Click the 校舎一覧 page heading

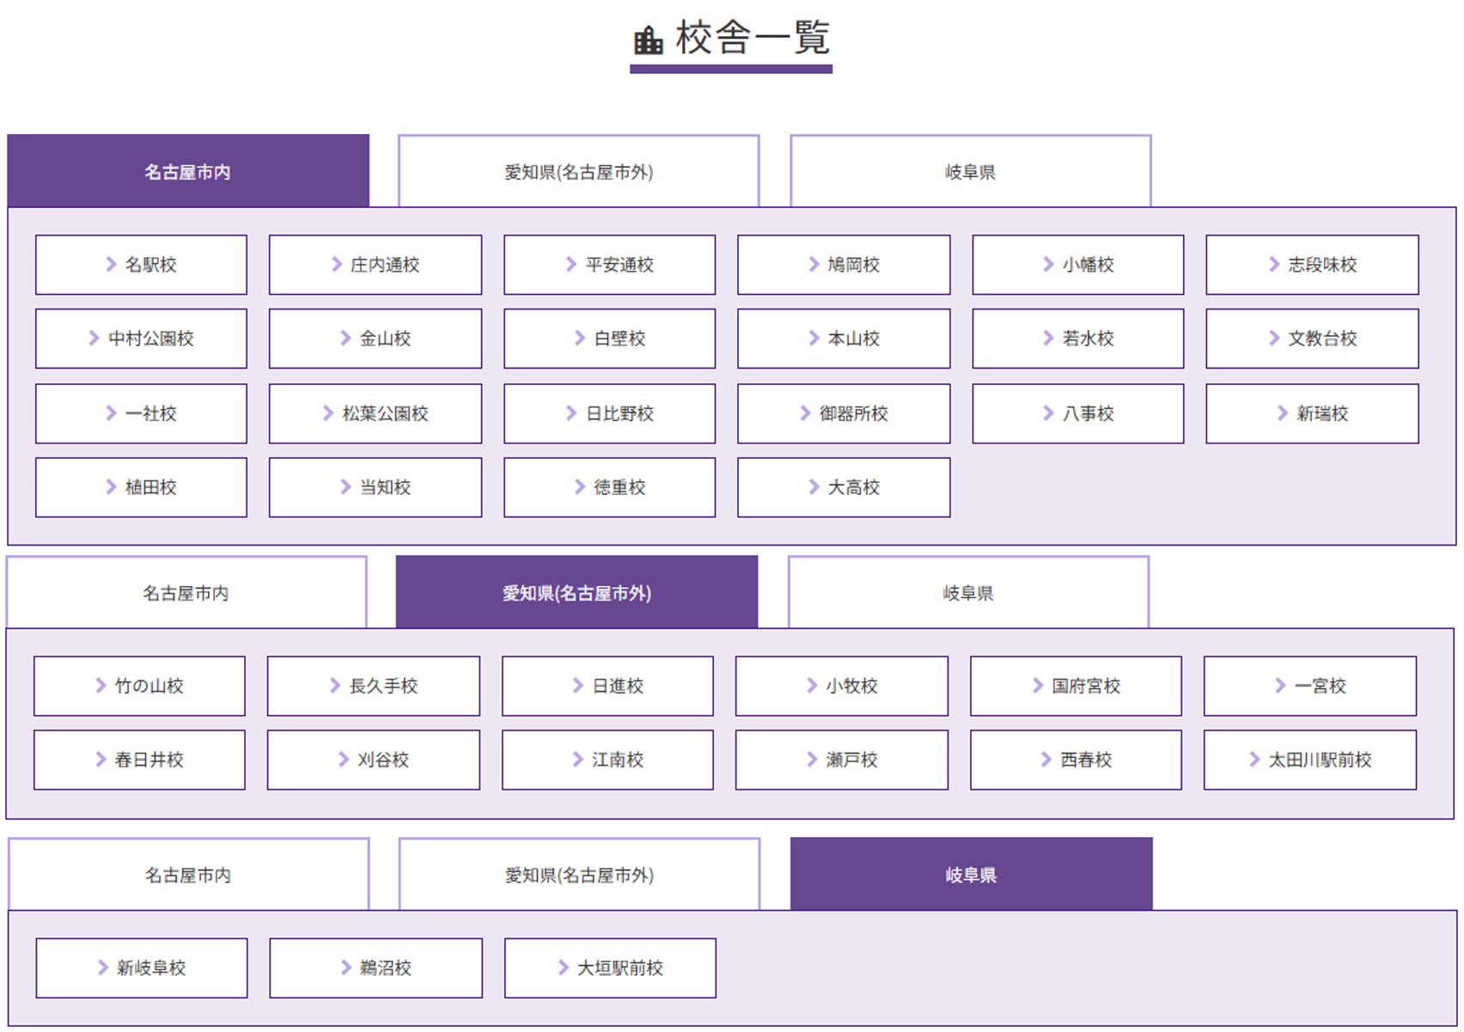(752, 38)
